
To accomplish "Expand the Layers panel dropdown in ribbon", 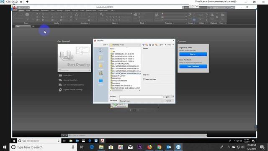I will pyautogui.click(x=115, y=23).
